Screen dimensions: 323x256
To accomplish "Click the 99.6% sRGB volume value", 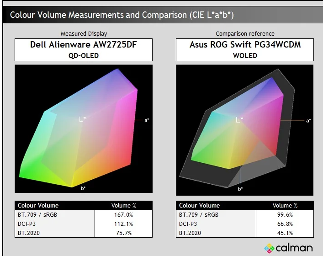I will click(285, 215).
